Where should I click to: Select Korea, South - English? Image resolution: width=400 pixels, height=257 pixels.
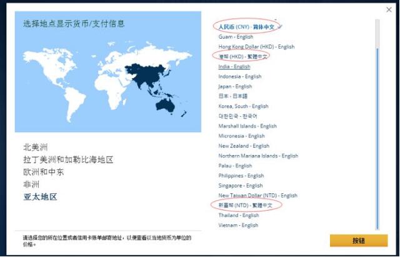click(243, 106)
